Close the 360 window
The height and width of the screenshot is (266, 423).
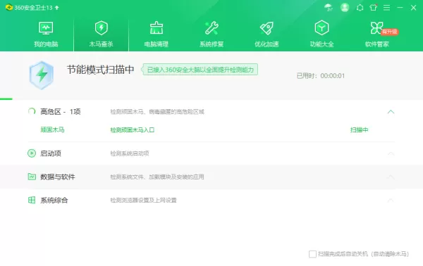(413, 8)
